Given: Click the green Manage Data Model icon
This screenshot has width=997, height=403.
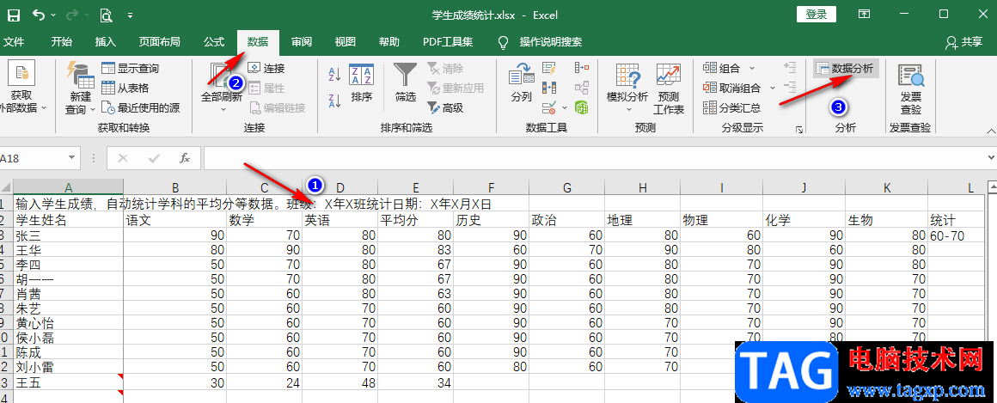Looking at the screenshot, I should pos(581,107).
